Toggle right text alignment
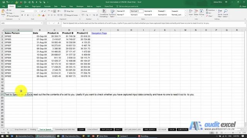247x138 pixels. pyautogui.click(x=54, y=15)
